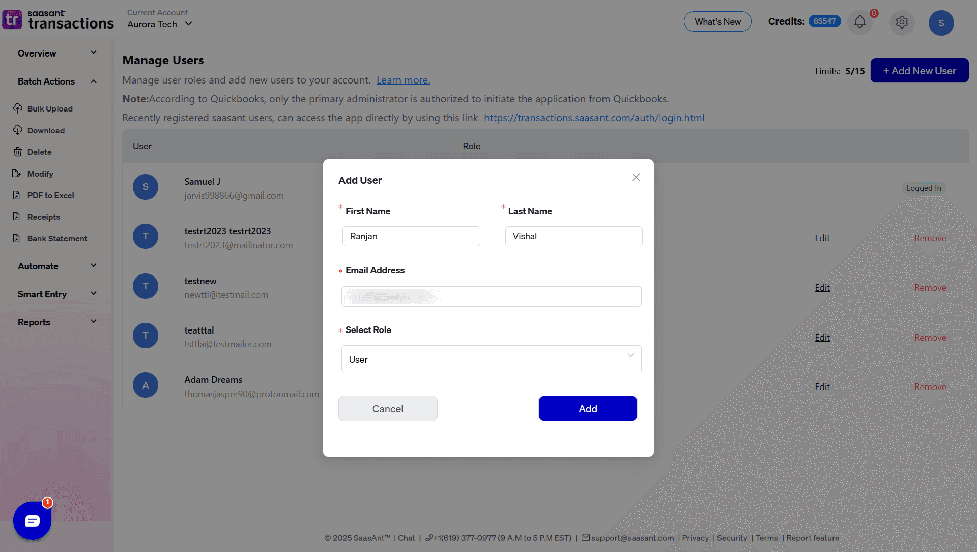The height and width of the screenshot is (553, 977).
Task: Click the Add button to save user
Action: pos(588,408)
